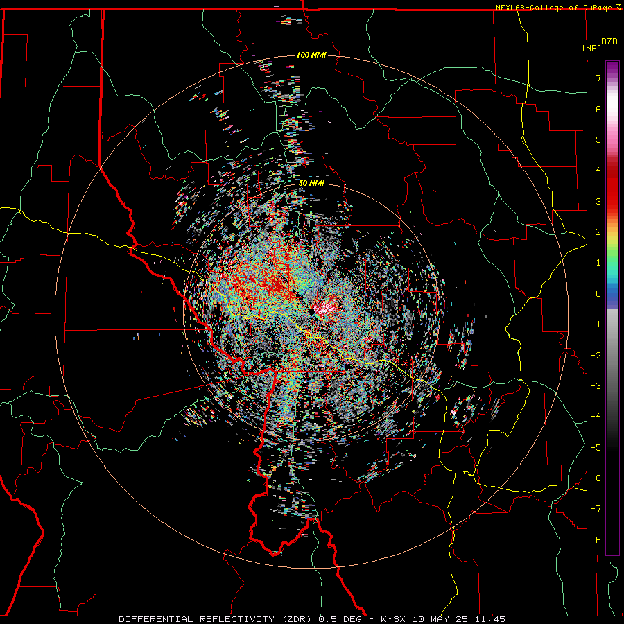
Task: Click the -6 value on the color scale
Action: (x=596, y=478)
